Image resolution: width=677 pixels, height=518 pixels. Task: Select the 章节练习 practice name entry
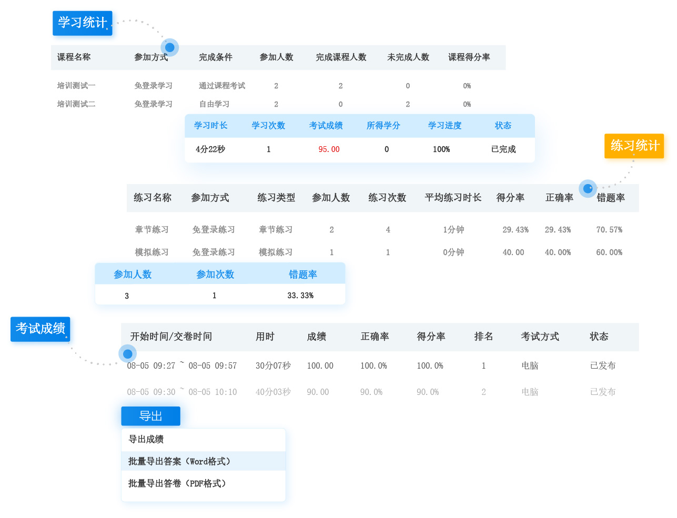151,230
